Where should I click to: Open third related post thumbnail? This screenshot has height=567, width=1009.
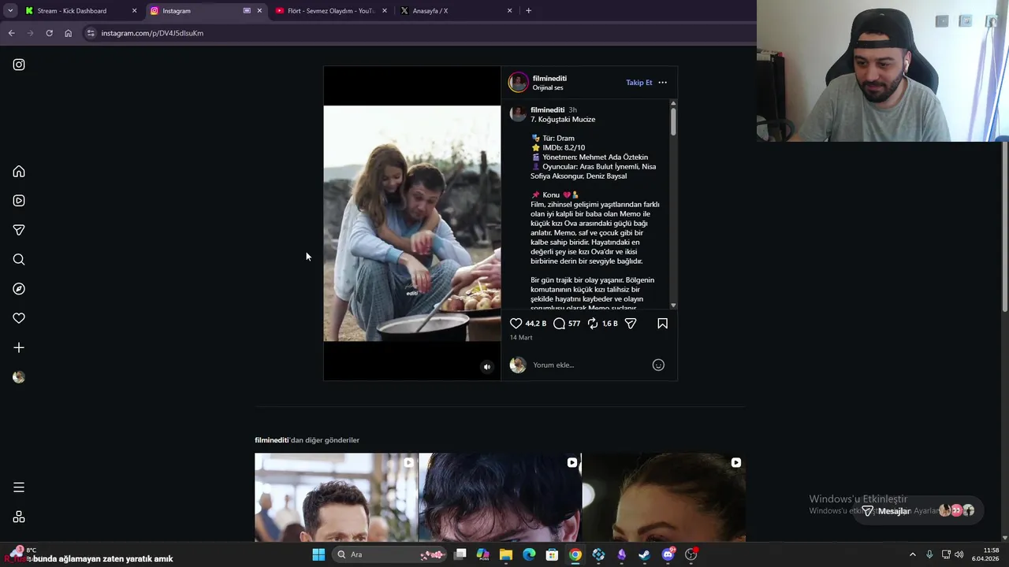tap(664, 497)
